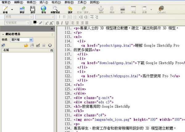Viewport: 185px width, 132px height.
Task: Open the 表格 (Table) menu
Action: [69, 2]
